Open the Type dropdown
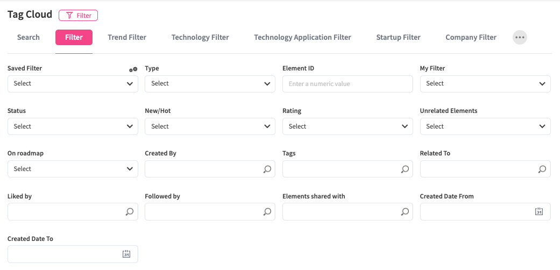The width and height of the screenshot is (560, 270). pyautogui.click(x=210, y=84)
